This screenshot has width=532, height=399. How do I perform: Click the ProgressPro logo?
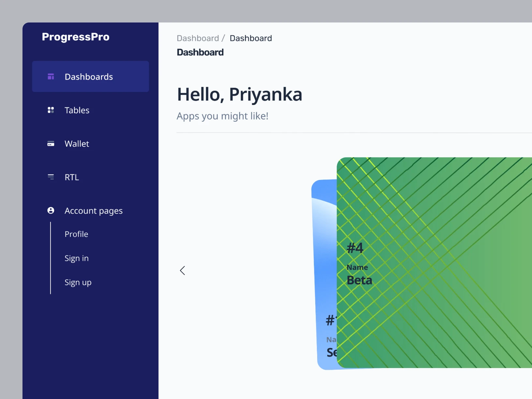76,37
